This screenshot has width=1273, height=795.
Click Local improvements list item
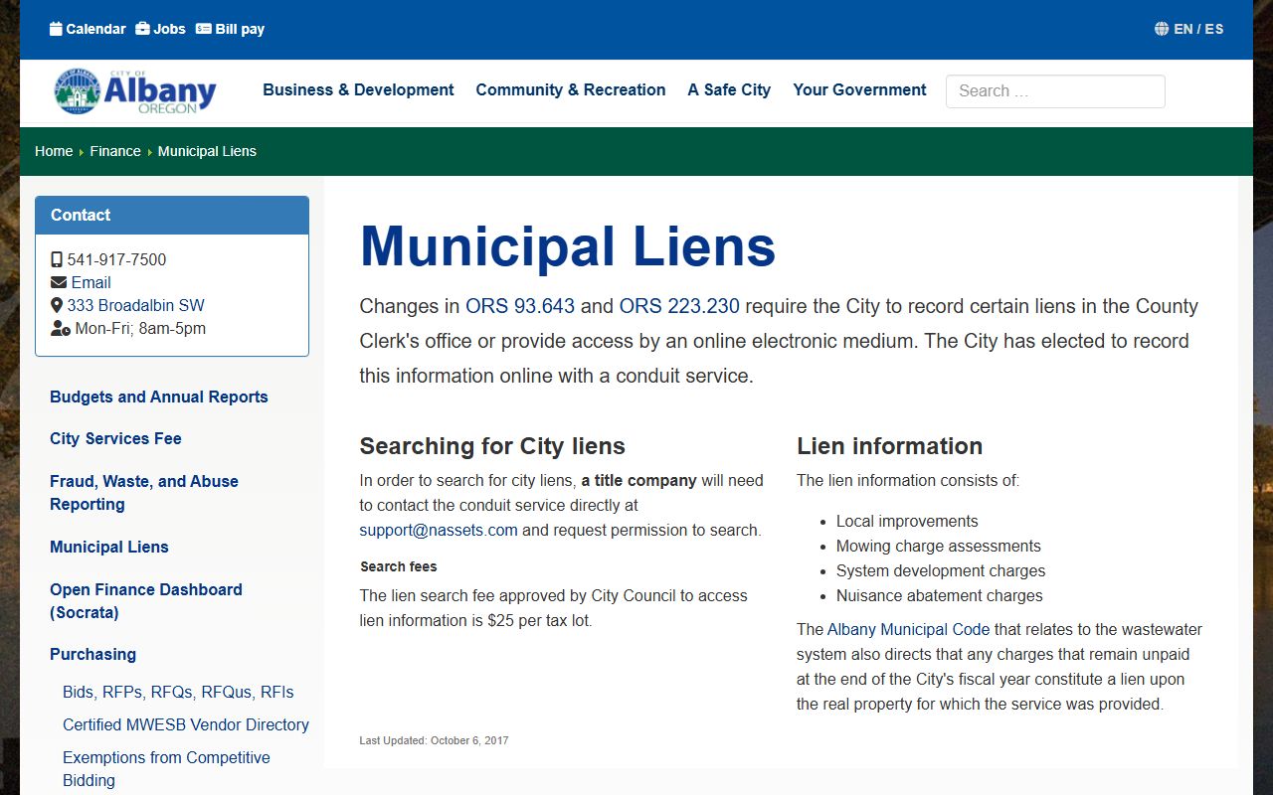click(907, 521)
